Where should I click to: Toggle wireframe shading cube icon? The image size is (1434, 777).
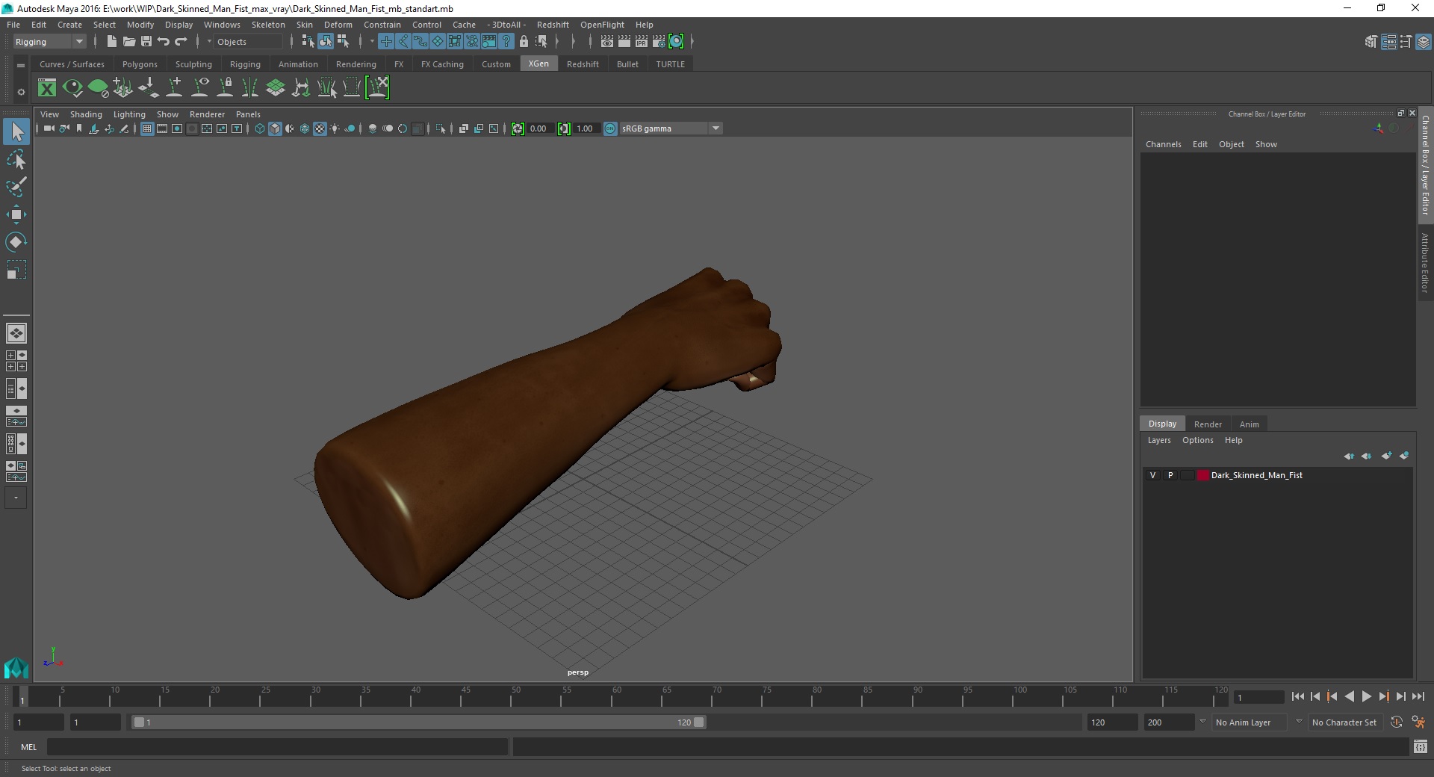pyautogui.click(x=260, y=129)
